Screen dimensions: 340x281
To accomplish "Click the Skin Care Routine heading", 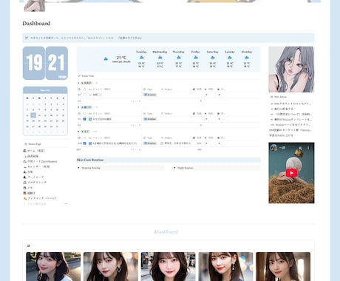I will pos(90,160).
